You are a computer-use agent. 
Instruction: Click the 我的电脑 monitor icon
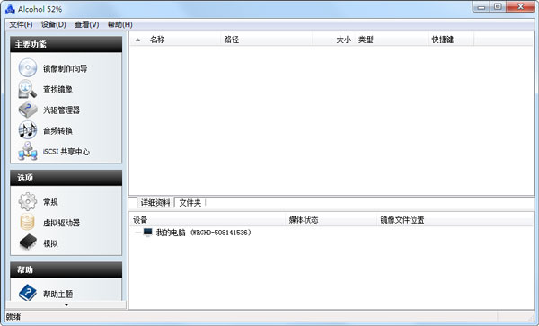(148, 233)
